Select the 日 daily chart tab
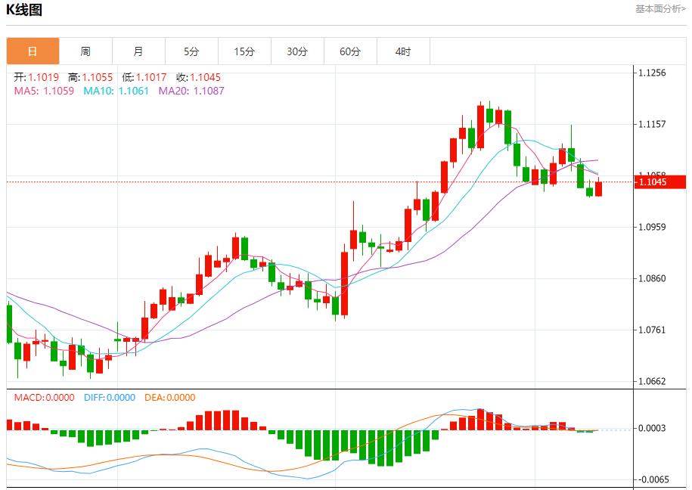 coord(33,51)
